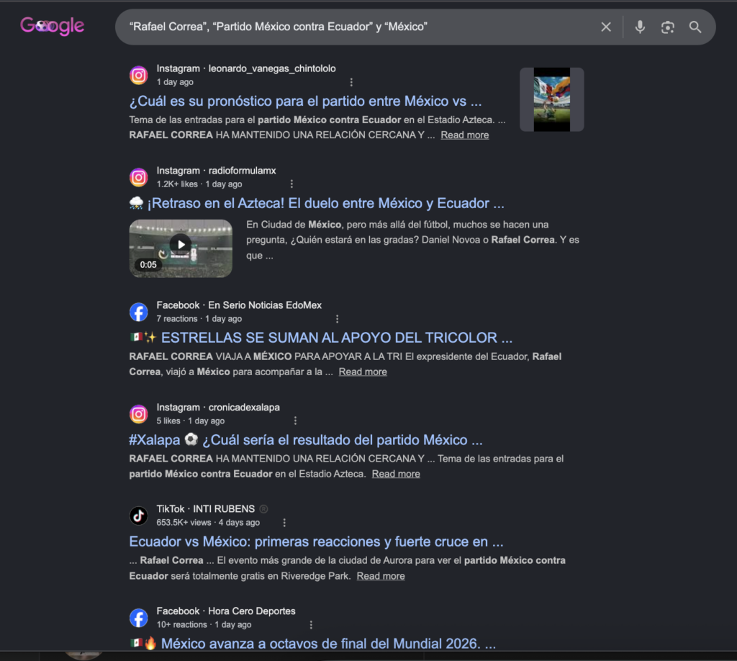Click the 'cronicadexalapa' source name

click(x=244, y=407)
